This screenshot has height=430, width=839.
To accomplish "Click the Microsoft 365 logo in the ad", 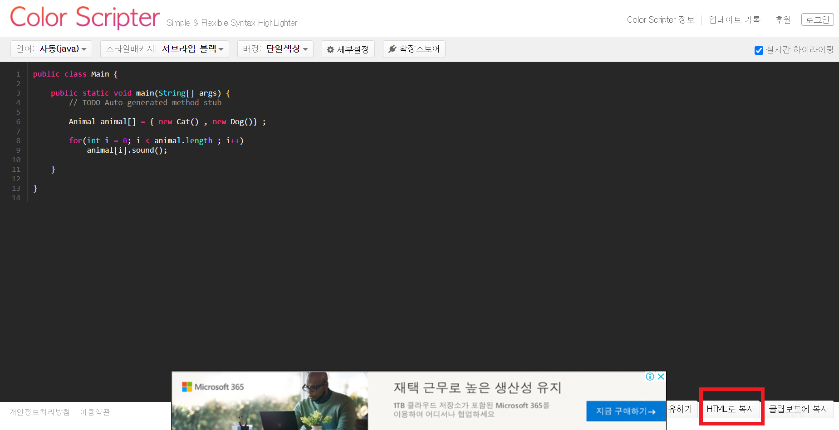I will [x=213, y=387].
